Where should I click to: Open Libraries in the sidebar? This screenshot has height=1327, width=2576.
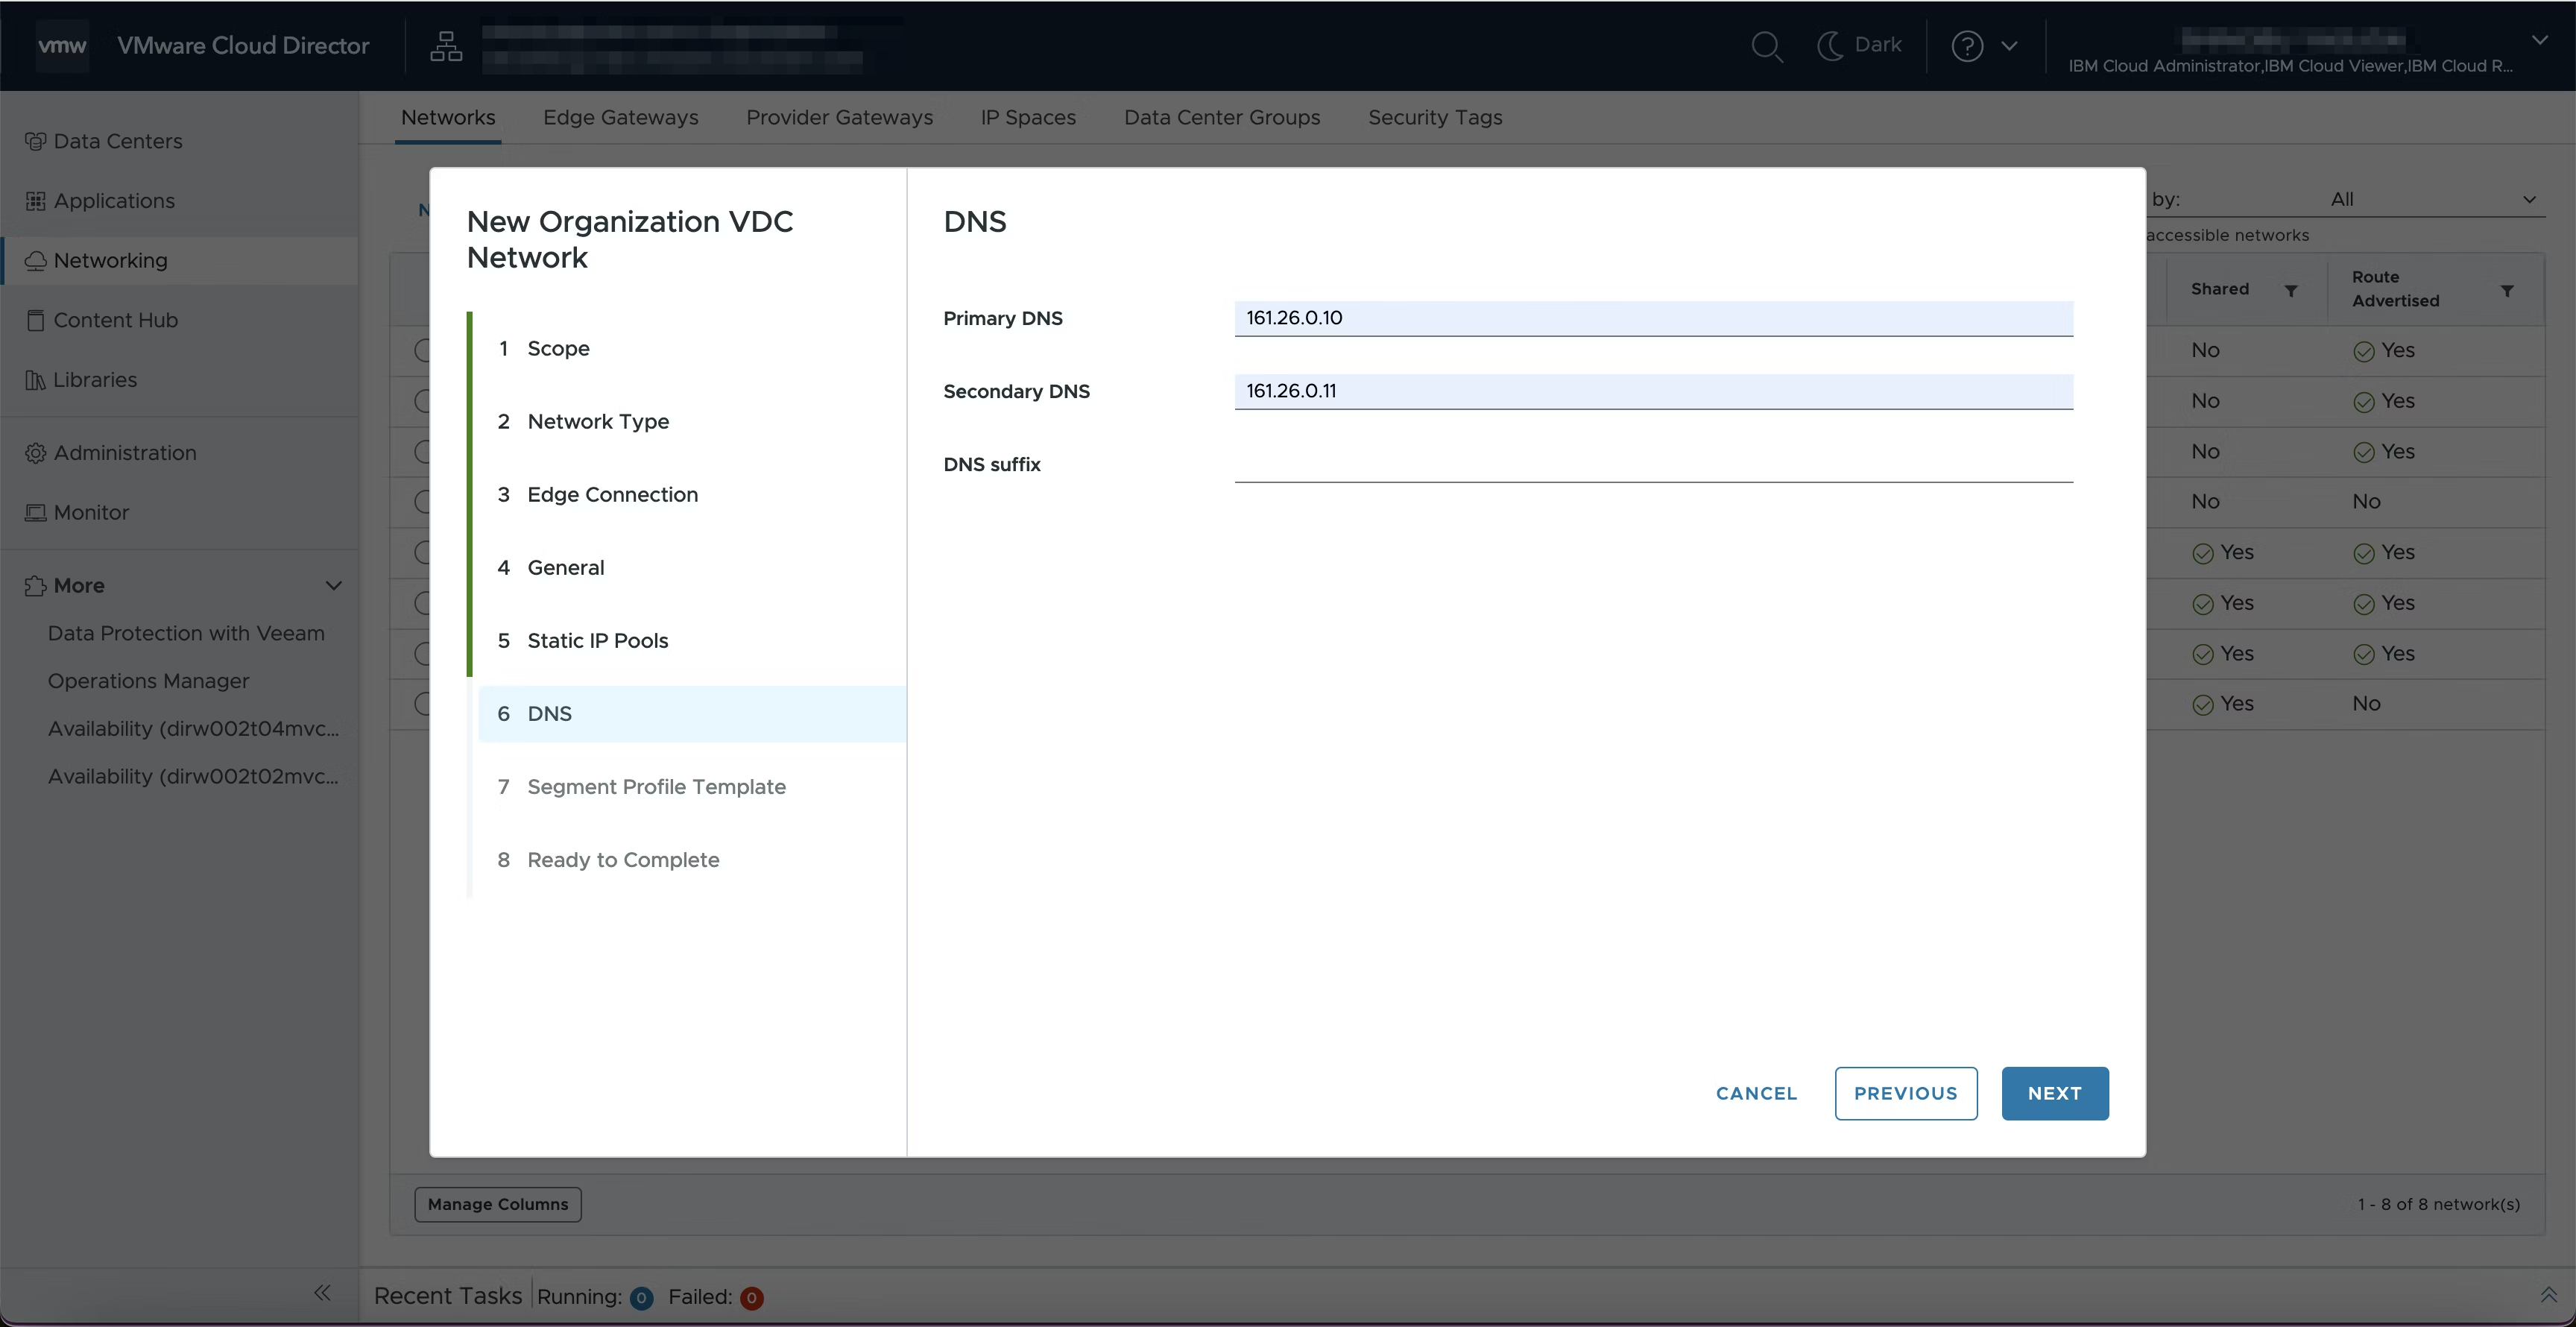coord(94,380)
